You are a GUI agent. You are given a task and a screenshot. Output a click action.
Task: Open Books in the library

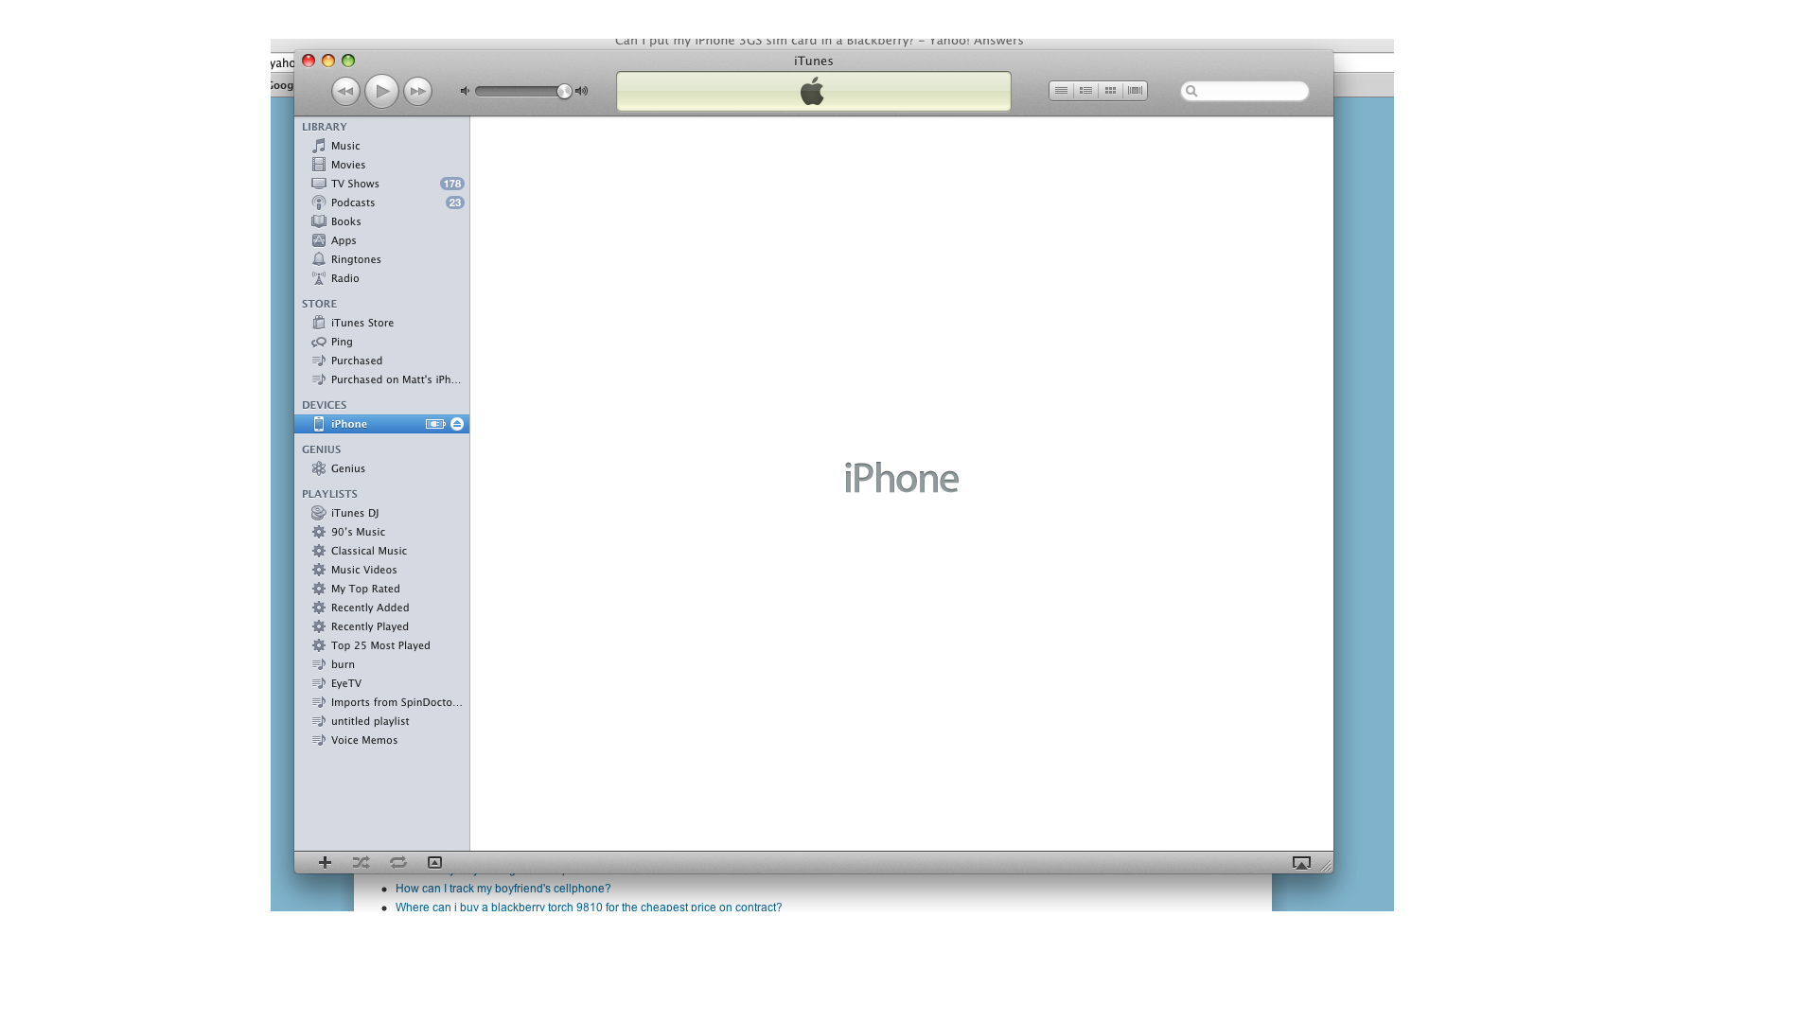(381, 221)
